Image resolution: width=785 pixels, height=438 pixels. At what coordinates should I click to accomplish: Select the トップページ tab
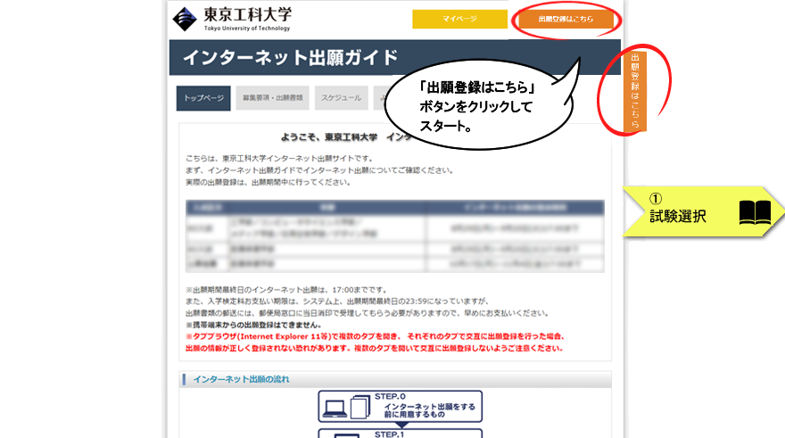(x=203, y=98)
